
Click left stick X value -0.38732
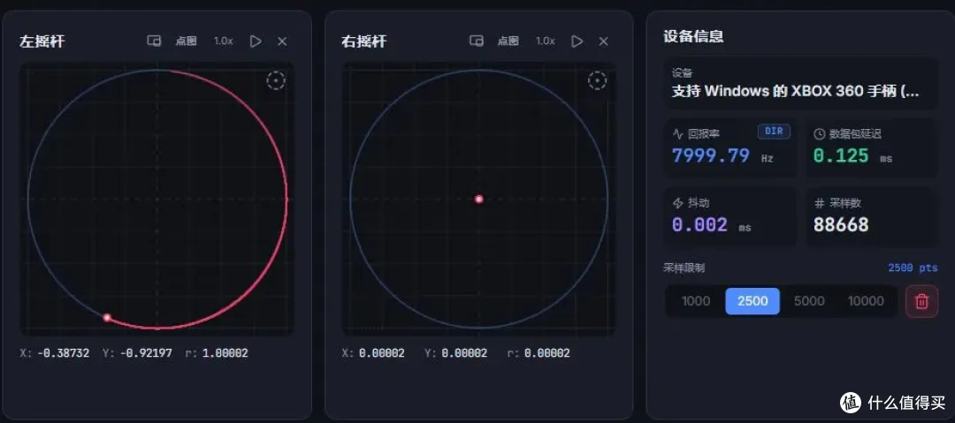[x=64, y=353]
